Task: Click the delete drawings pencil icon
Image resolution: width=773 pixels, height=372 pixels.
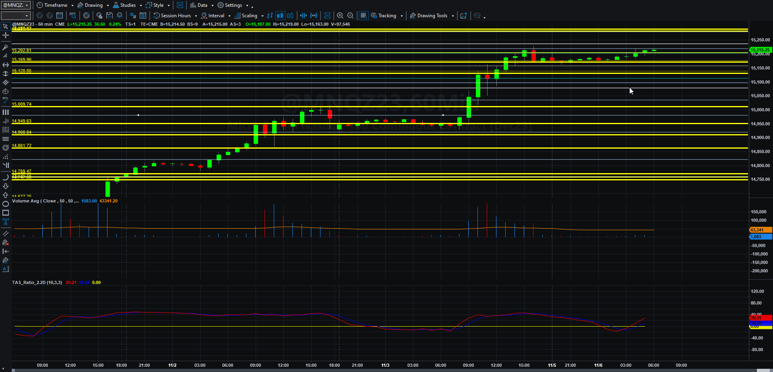Action: pyautogui.click(x=6, y=242)
